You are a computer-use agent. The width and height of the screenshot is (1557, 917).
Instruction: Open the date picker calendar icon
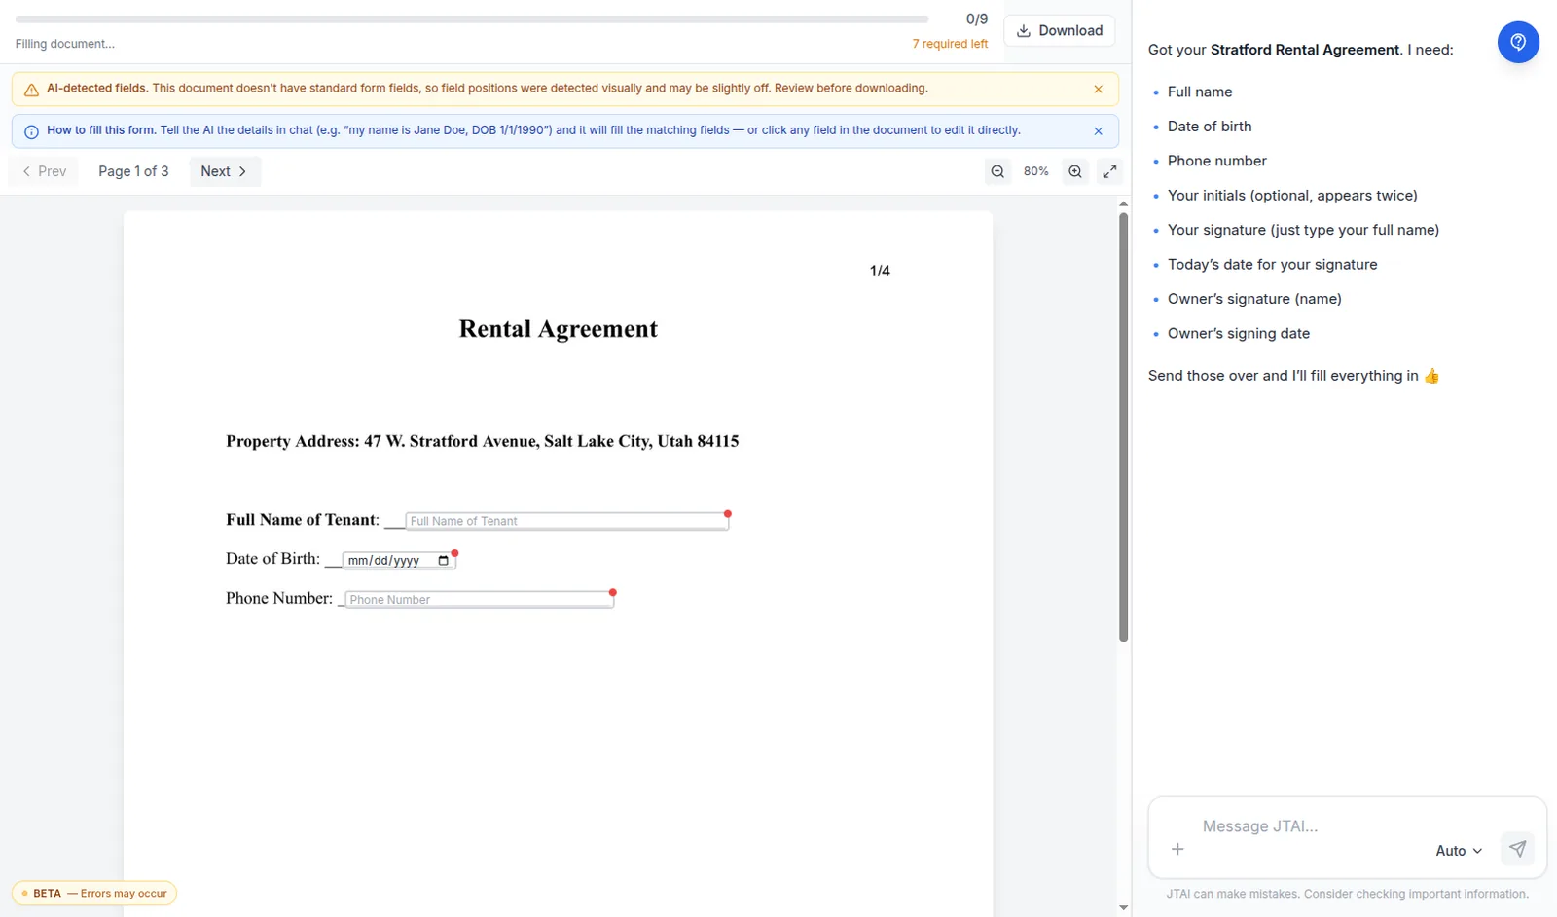pyautogui.click(x=444, y=561)
